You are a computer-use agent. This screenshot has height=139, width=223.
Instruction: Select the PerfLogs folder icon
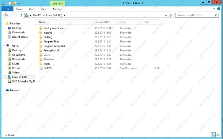click(41, 37)
